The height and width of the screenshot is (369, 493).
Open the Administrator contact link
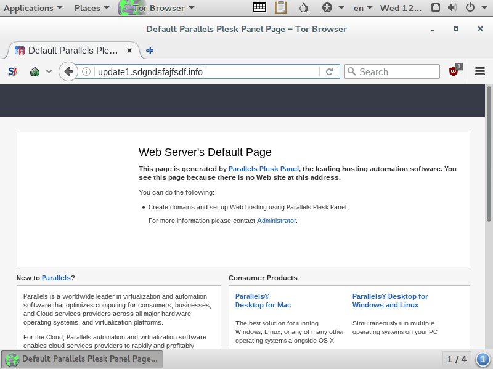pos(276,221)
